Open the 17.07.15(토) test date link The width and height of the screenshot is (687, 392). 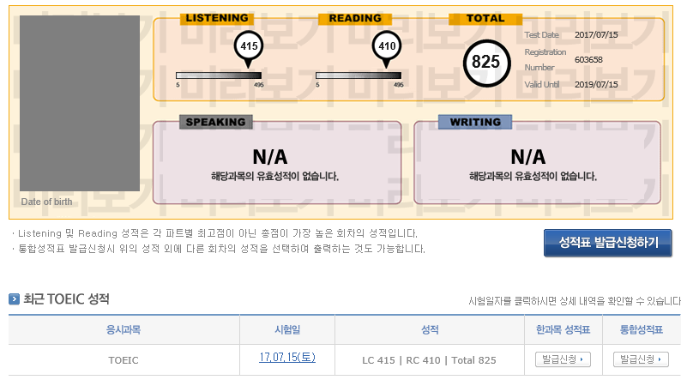(287, 358)
